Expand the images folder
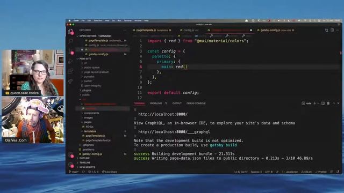Screen dimensions: 344x193 click(x=88, y=117)
